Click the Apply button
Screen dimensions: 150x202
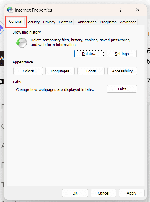tap(131, 193)
